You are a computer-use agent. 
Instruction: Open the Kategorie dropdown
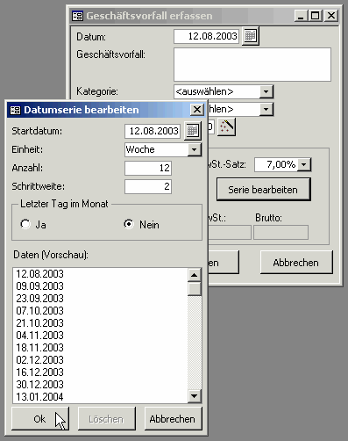click(x=266, y=91)
